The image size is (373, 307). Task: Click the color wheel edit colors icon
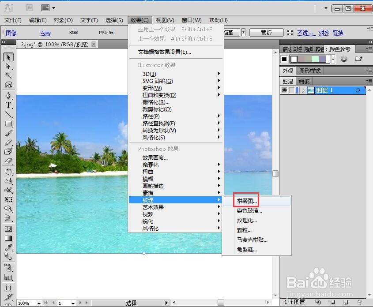pyautogui.click(x=344, y=59)
